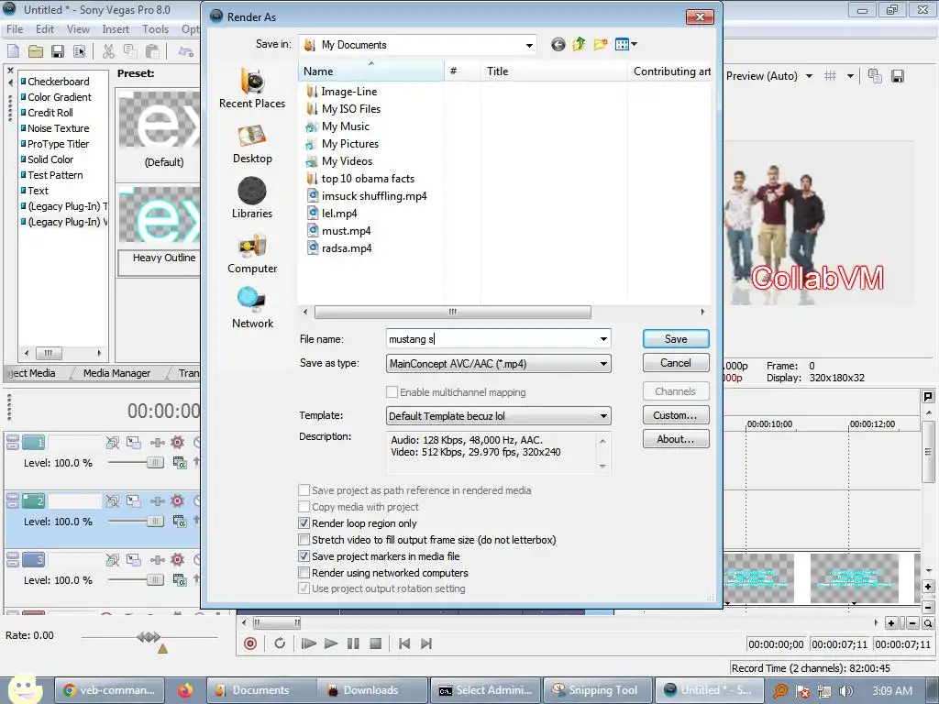Click the Save button
The height and width of the screenshot is (704, 939).
tap(676, 339)
